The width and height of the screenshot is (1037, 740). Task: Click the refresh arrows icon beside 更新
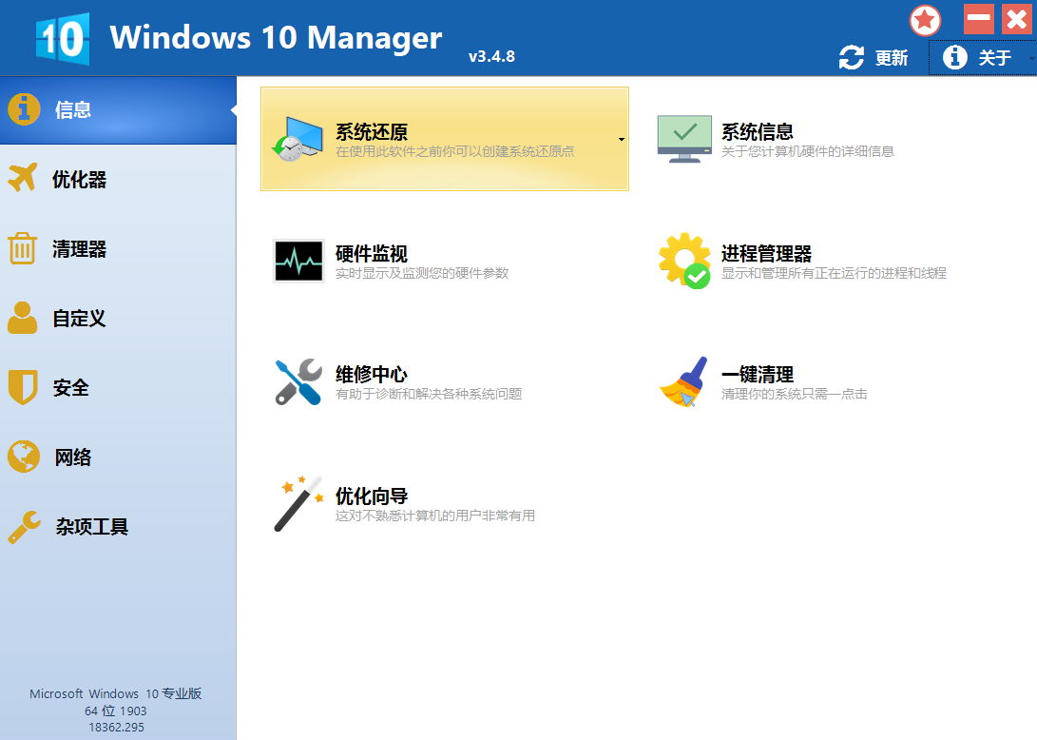851,58
